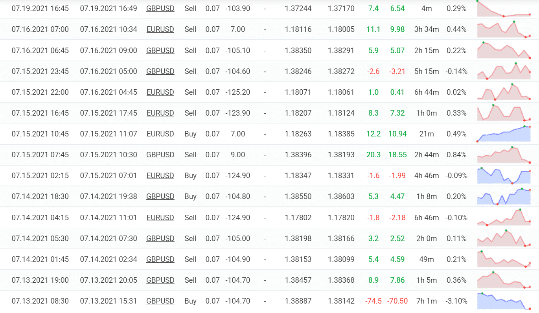Open GBPUSD link in 07.14.2021 01:45 row
Image resolution: width=539 pixels, height=313 pixels.
coord(160,259)
